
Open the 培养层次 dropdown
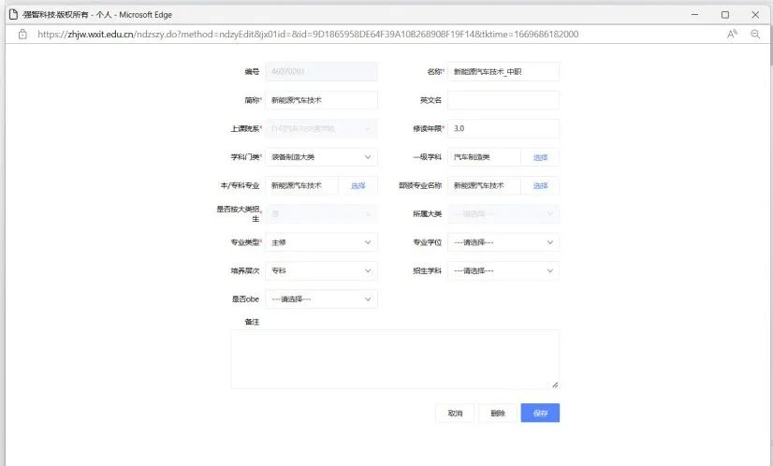point(321,270)
